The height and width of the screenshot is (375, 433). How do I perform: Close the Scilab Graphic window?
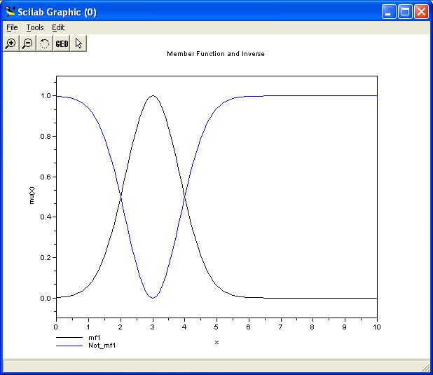(x=421, y=12)
